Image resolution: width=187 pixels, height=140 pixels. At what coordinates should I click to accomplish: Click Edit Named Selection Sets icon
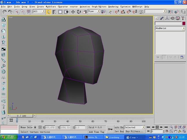[142, 12]
